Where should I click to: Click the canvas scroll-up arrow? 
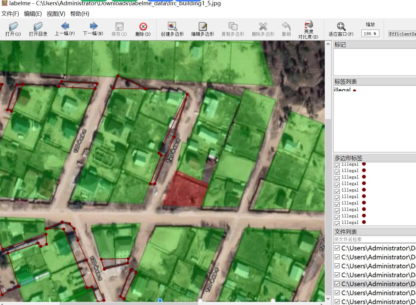[x=328, y=44]
